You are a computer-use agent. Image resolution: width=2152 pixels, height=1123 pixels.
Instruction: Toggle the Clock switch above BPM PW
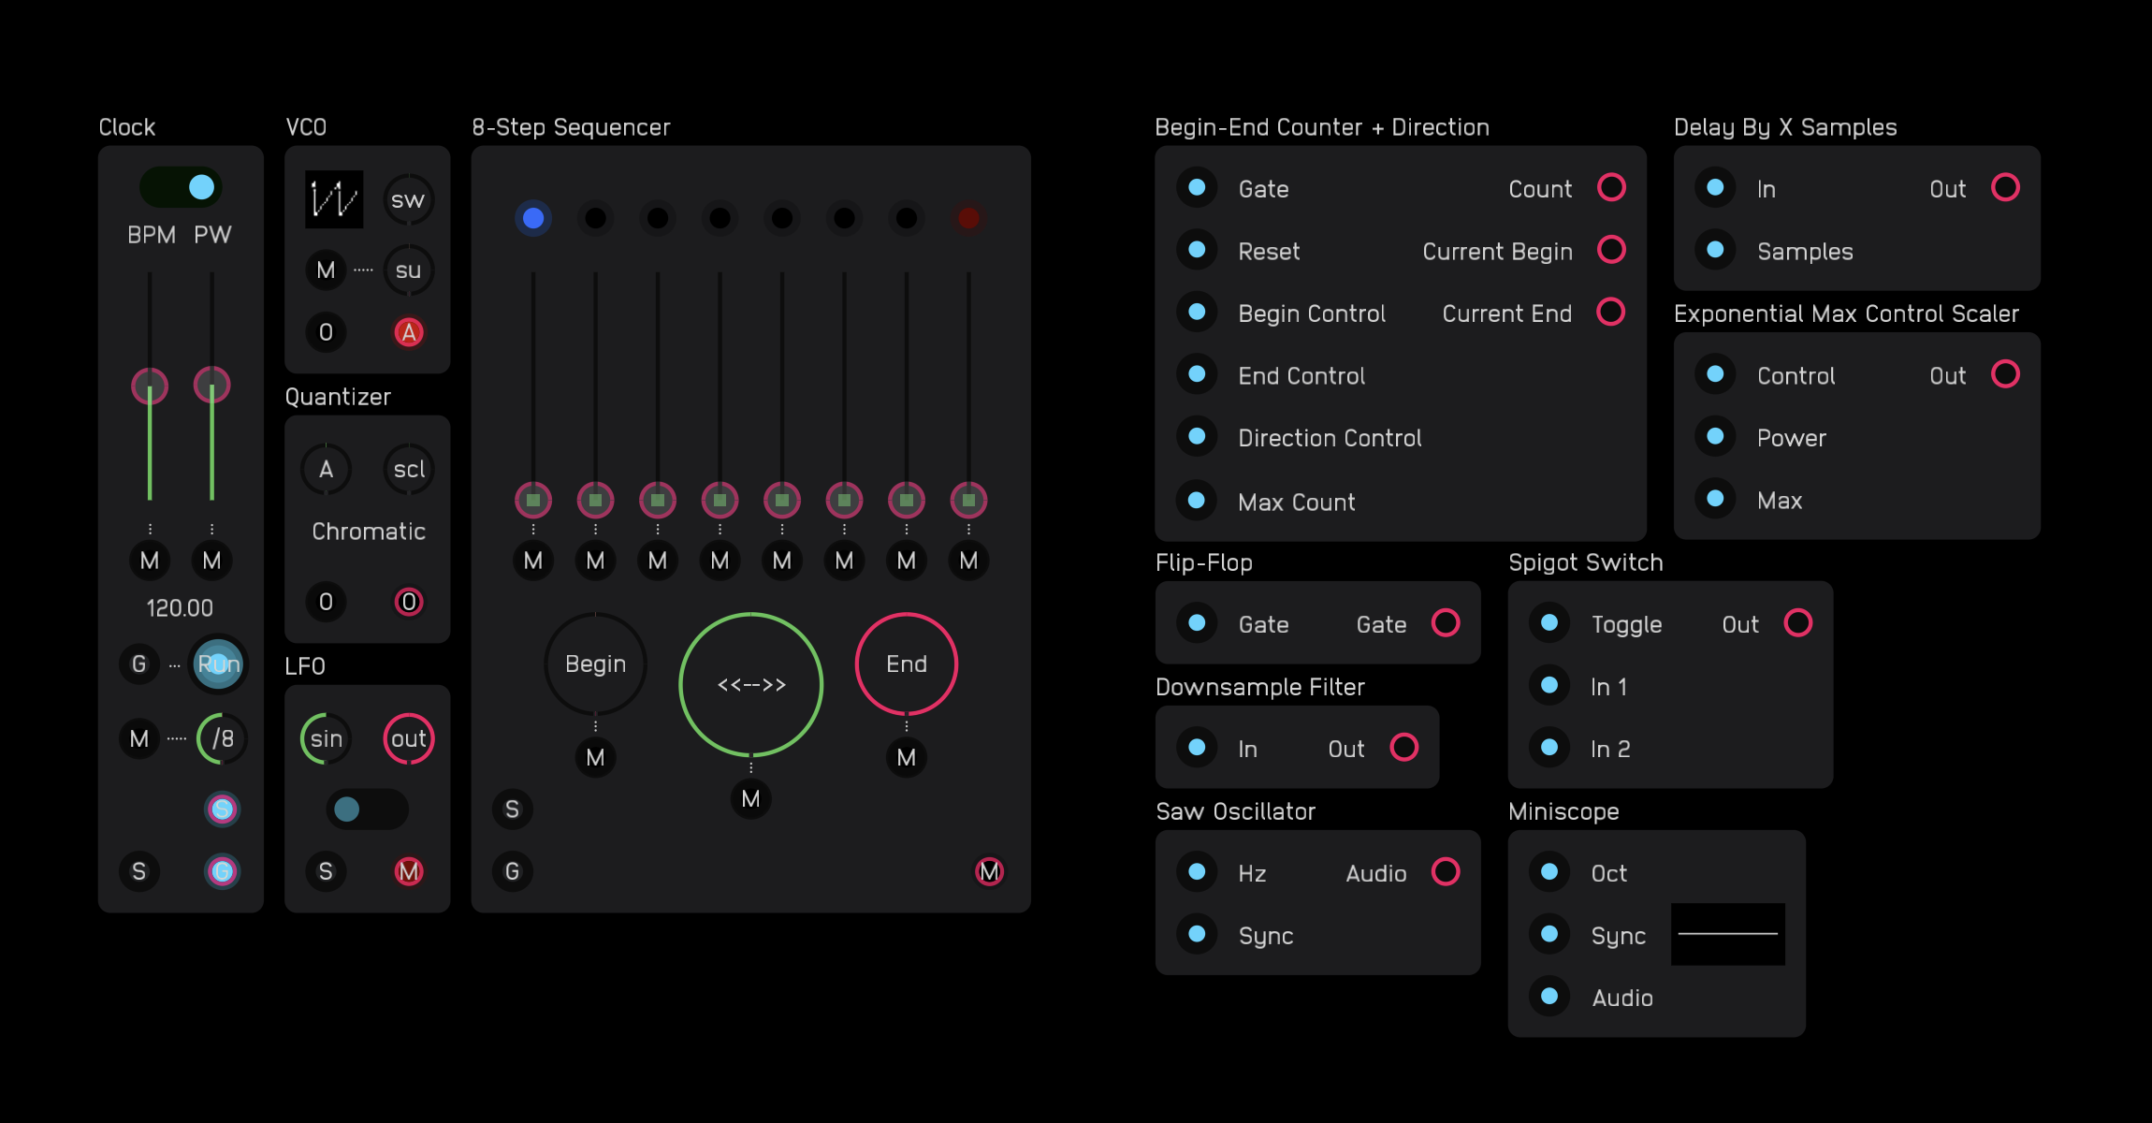[x=182, y=187]
